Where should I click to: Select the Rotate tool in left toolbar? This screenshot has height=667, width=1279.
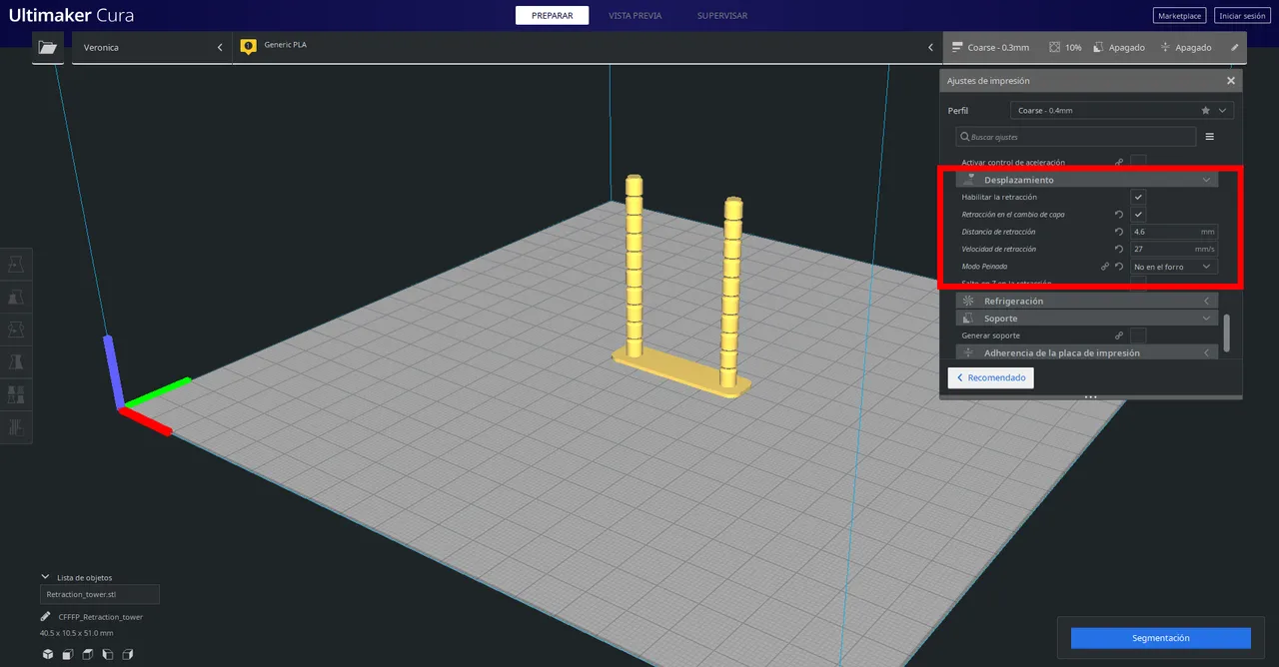16,331
